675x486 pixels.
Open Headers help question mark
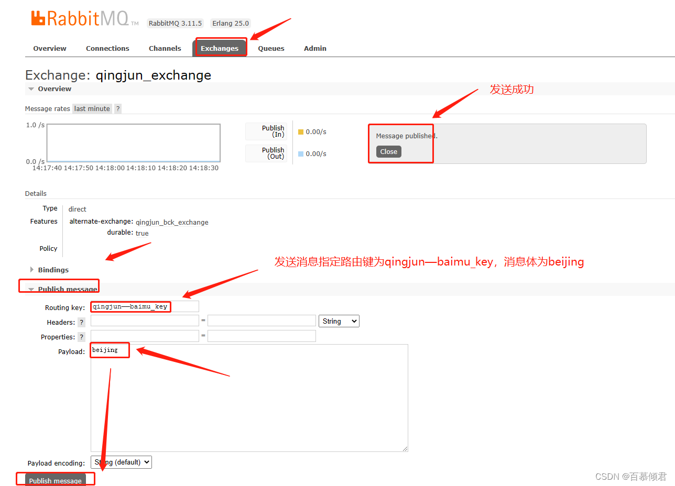point(81,322)
